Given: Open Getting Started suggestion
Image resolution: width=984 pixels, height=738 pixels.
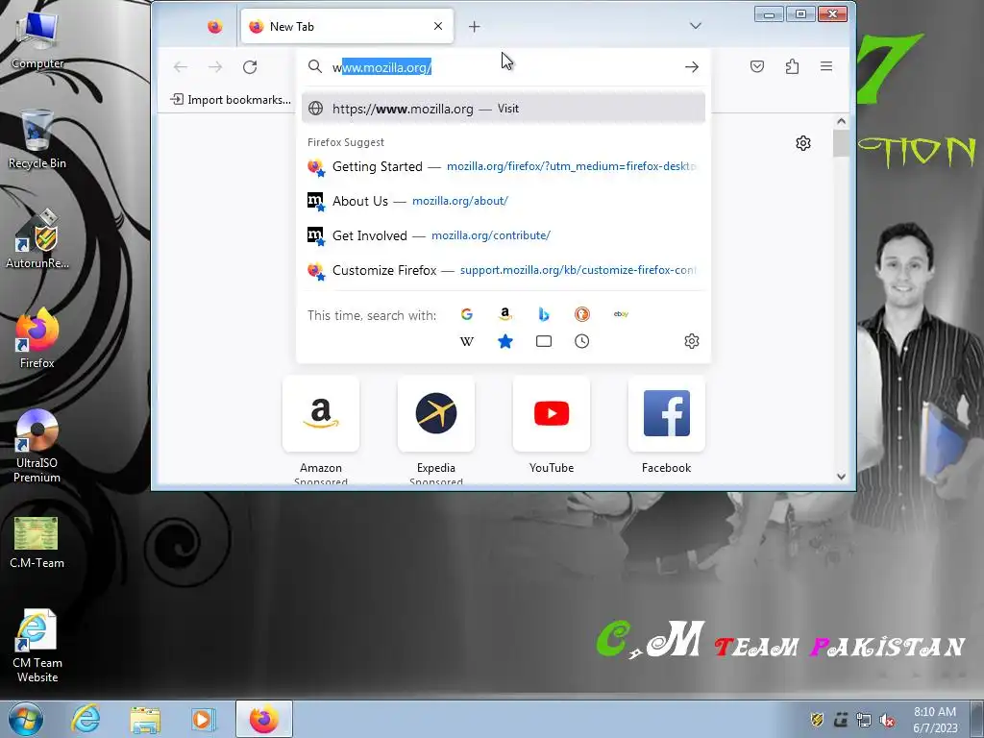Looking at the screenshot, I should 504,166.
